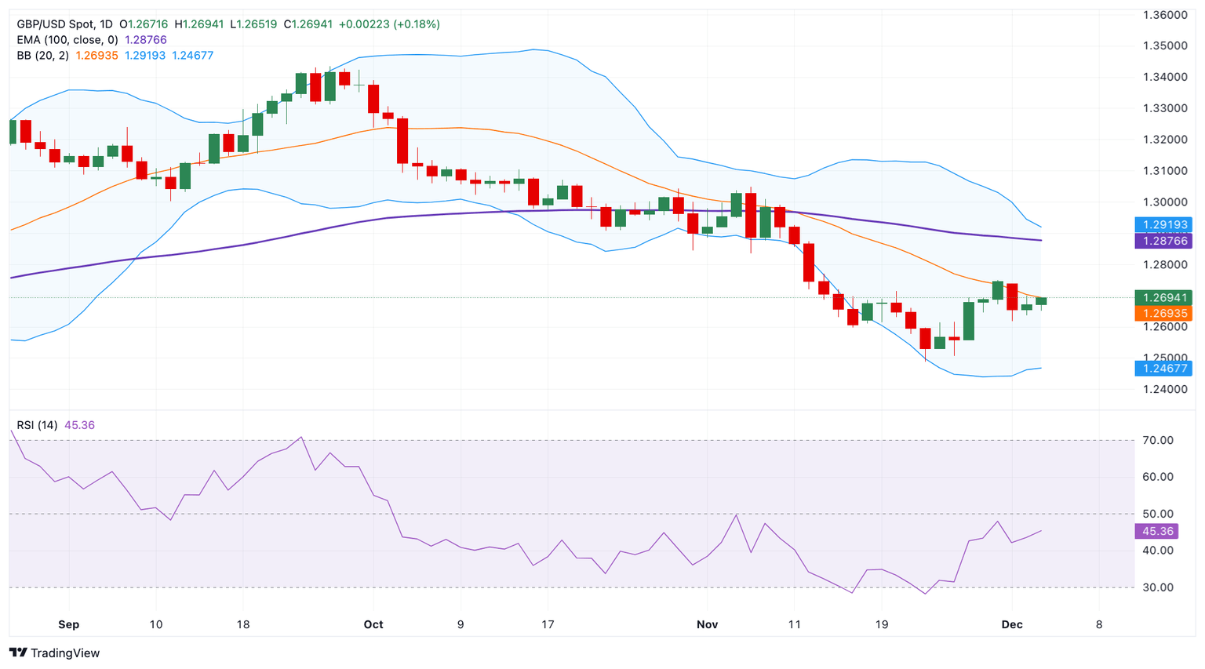Click the 70.00 level on RSI axis
This screenshot has height=669, width=1205.
(x=1158, y=440)
